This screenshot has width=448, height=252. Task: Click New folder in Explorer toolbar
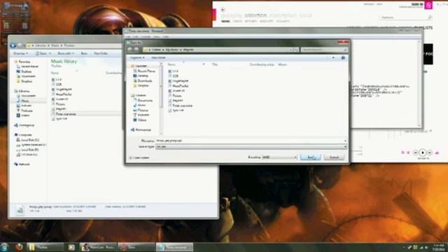[x=101, y=53]
